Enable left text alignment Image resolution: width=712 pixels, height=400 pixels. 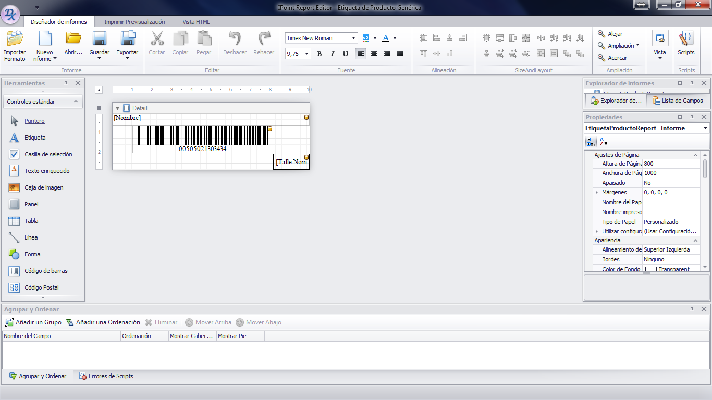(361, 54)
